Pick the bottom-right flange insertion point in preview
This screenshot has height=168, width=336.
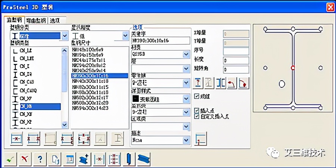[x=321, y=107]
